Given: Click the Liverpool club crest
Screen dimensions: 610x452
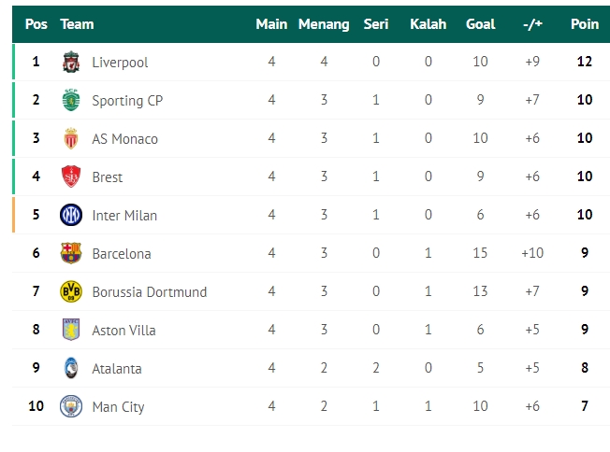Looking at the screenshot, I should (71, 62).
